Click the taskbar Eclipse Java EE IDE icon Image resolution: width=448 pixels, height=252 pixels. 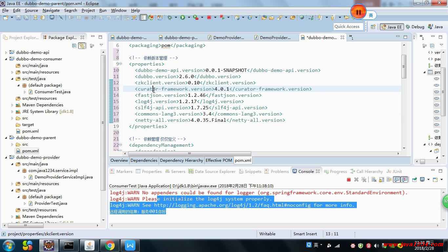(x=49, y=245)
